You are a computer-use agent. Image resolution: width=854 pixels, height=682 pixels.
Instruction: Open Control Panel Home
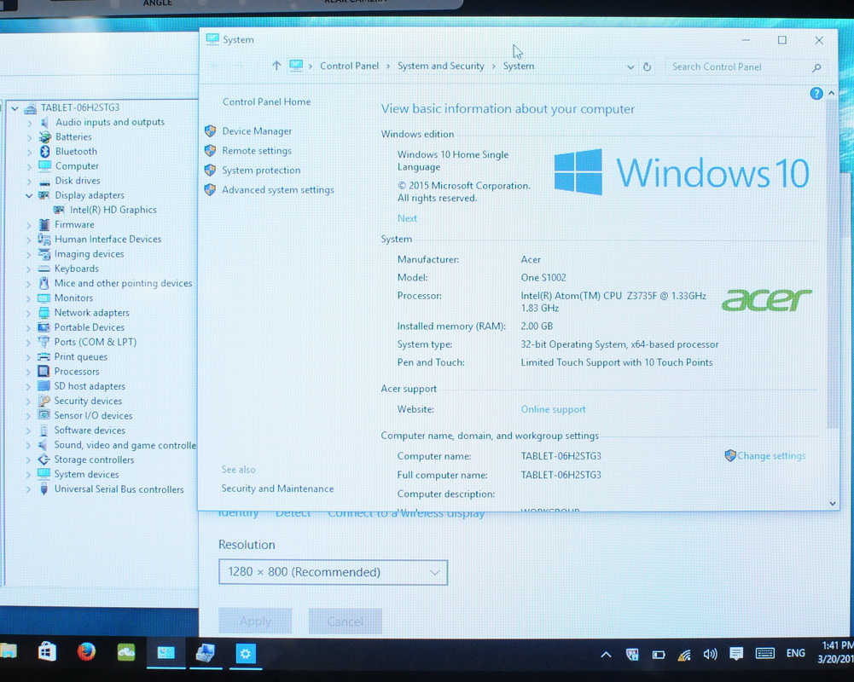266,101
